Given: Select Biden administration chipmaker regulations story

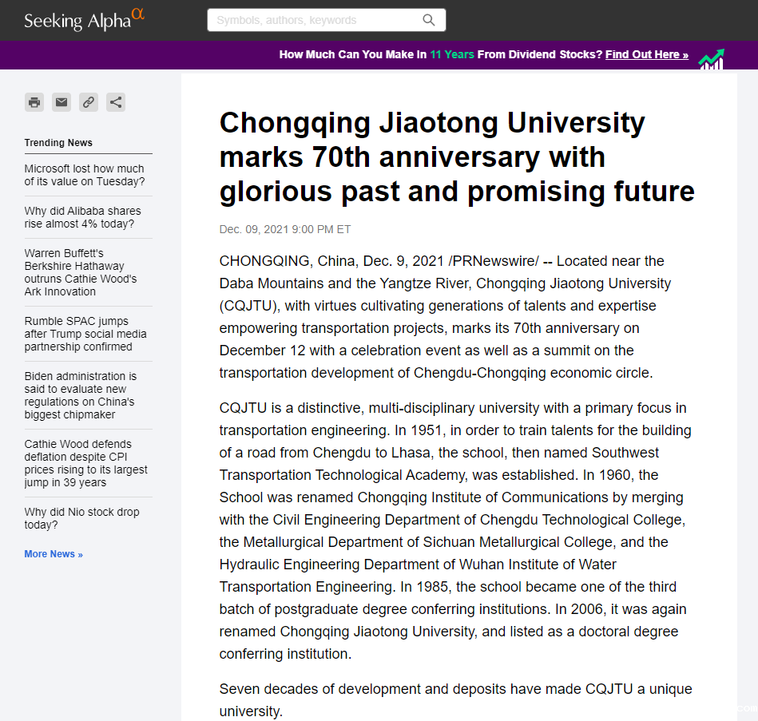Looking at the screenshot, I should 80,395.
